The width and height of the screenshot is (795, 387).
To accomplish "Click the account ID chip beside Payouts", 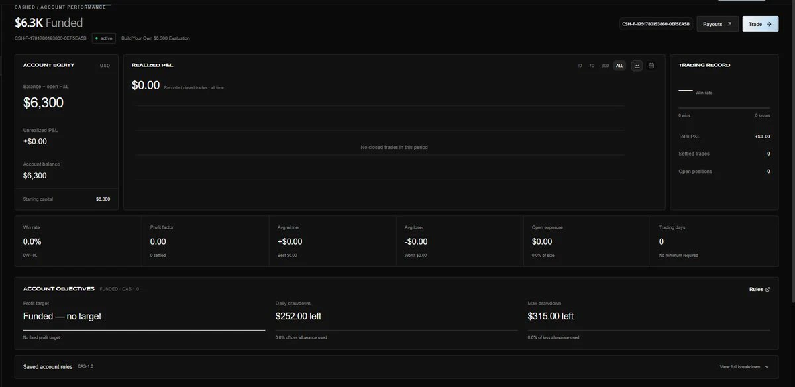I will coord(657,24).
